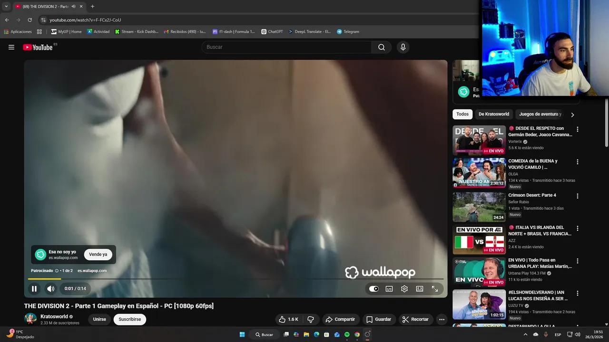Select the De Kratosworld filter chip

(x=494, y=114)
